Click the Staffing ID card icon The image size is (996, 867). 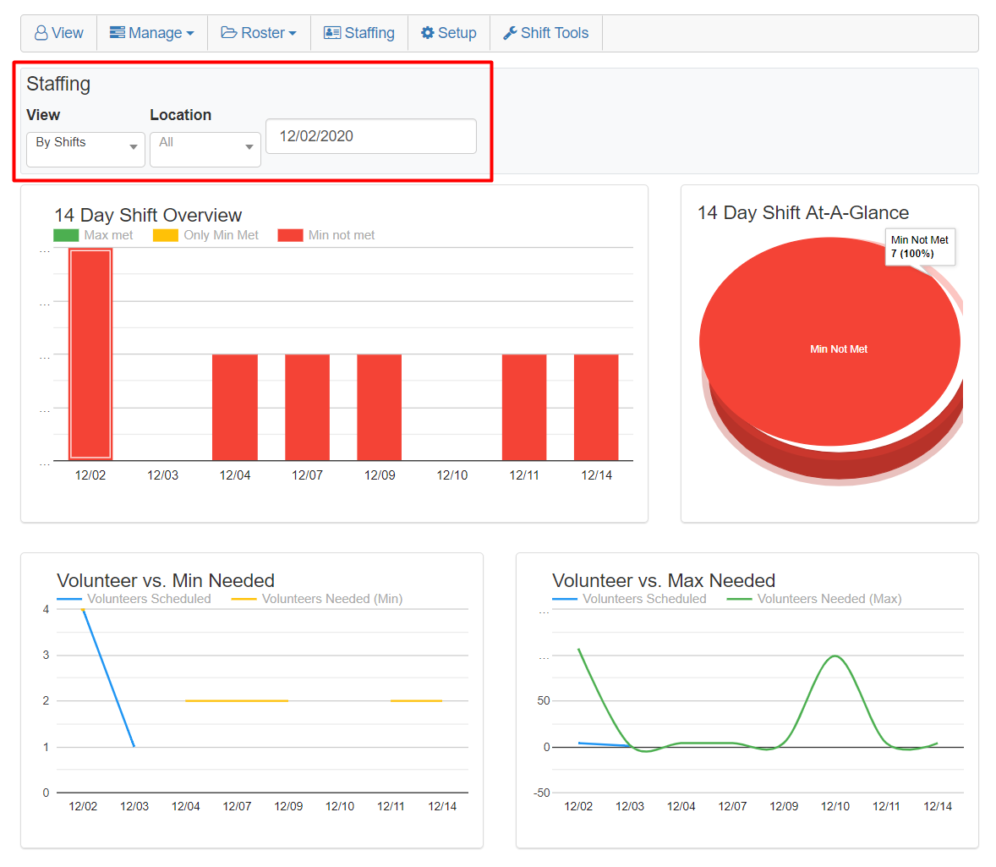tap(331, 32)
